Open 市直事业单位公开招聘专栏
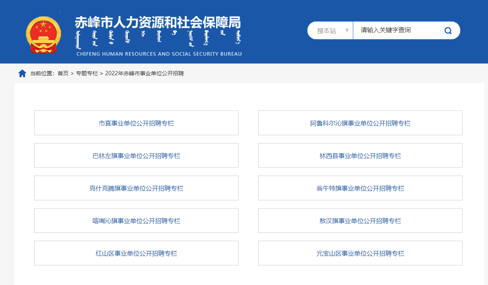 pos(136,123)
